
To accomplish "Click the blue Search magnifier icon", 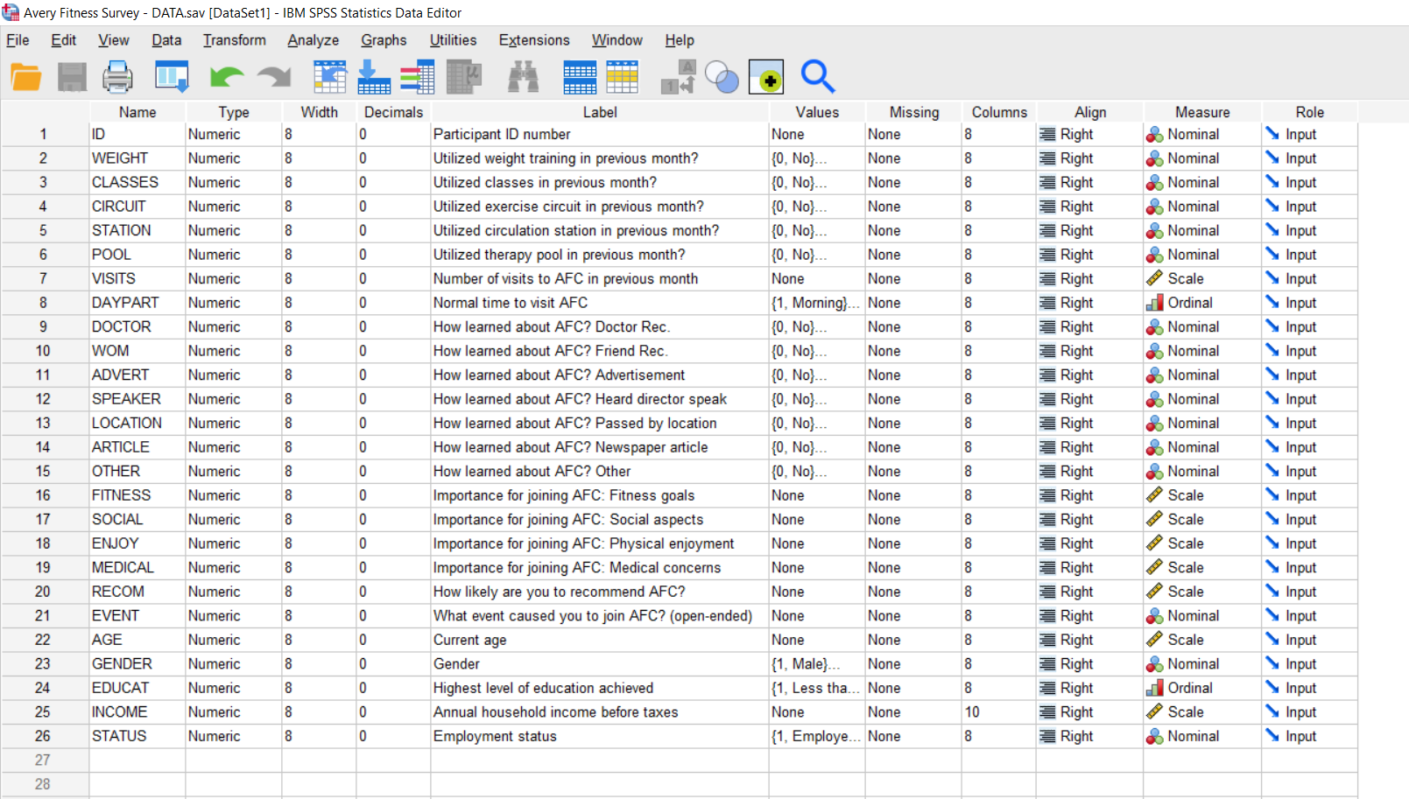I will (818, 77).
